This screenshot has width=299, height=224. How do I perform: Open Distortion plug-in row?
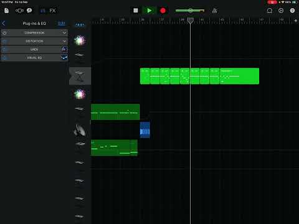34,41
